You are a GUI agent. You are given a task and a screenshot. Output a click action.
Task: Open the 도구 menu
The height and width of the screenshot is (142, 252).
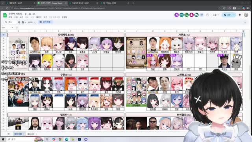tap(45, 17)
